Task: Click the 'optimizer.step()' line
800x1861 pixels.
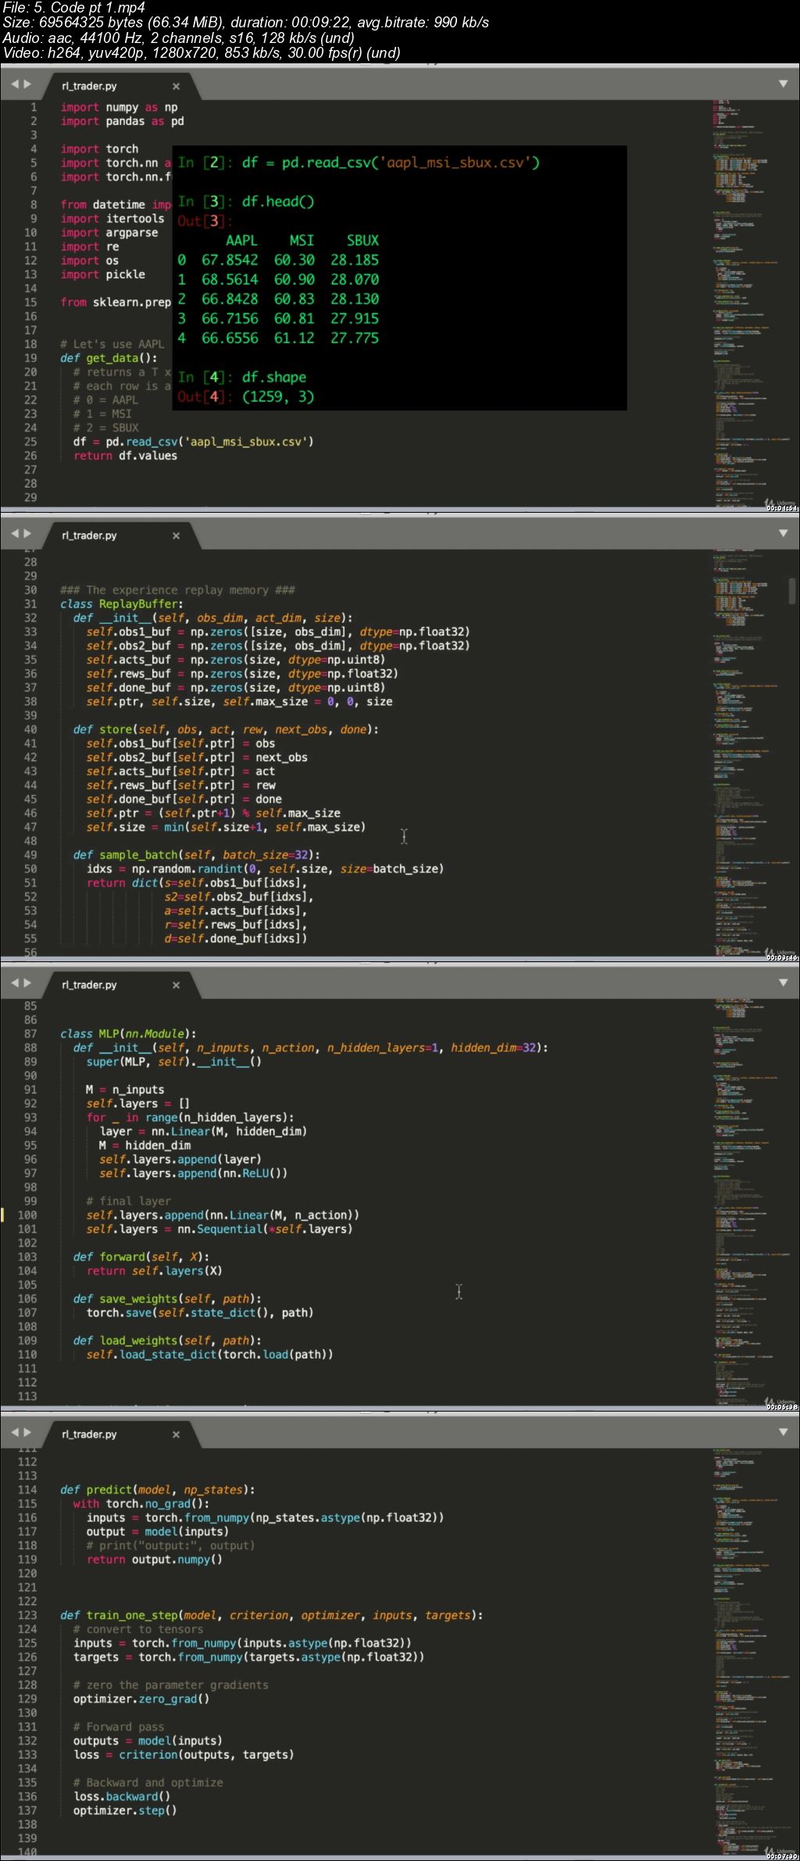Action: point(125,1811)
